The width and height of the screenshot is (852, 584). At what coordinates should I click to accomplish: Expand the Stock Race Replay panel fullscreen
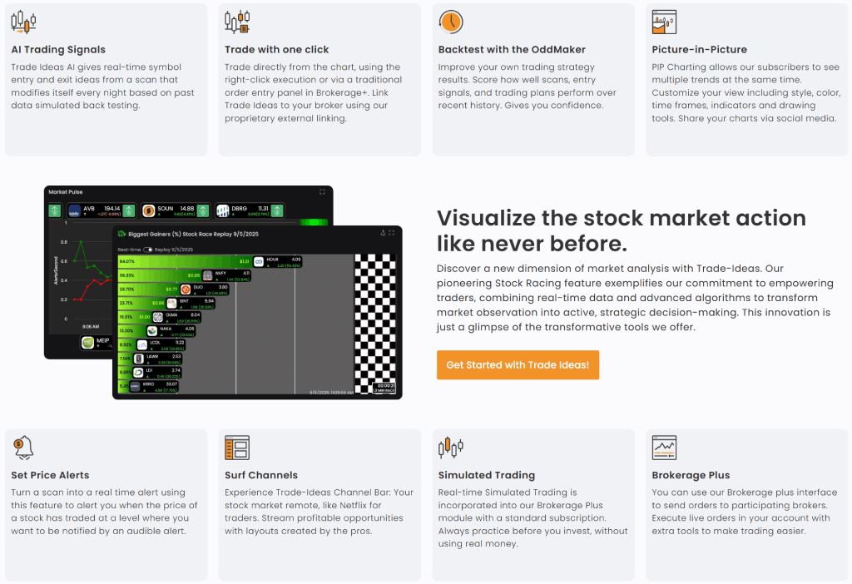pyautogui.click(x=392, y=234)
